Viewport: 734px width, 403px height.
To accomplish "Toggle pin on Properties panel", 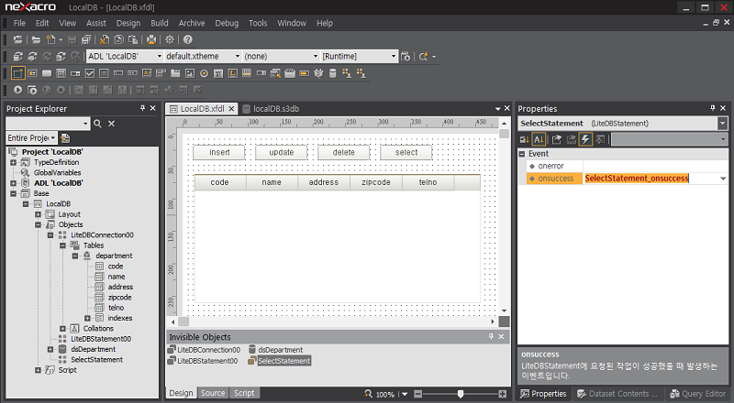I will point(713,108).
